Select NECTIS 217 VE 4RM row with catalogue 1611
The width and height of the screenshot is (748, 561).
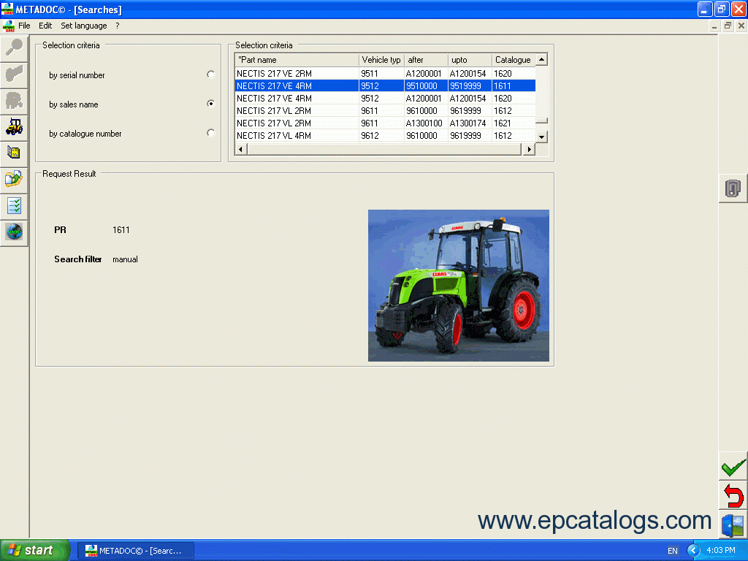(x=386, y=86)
